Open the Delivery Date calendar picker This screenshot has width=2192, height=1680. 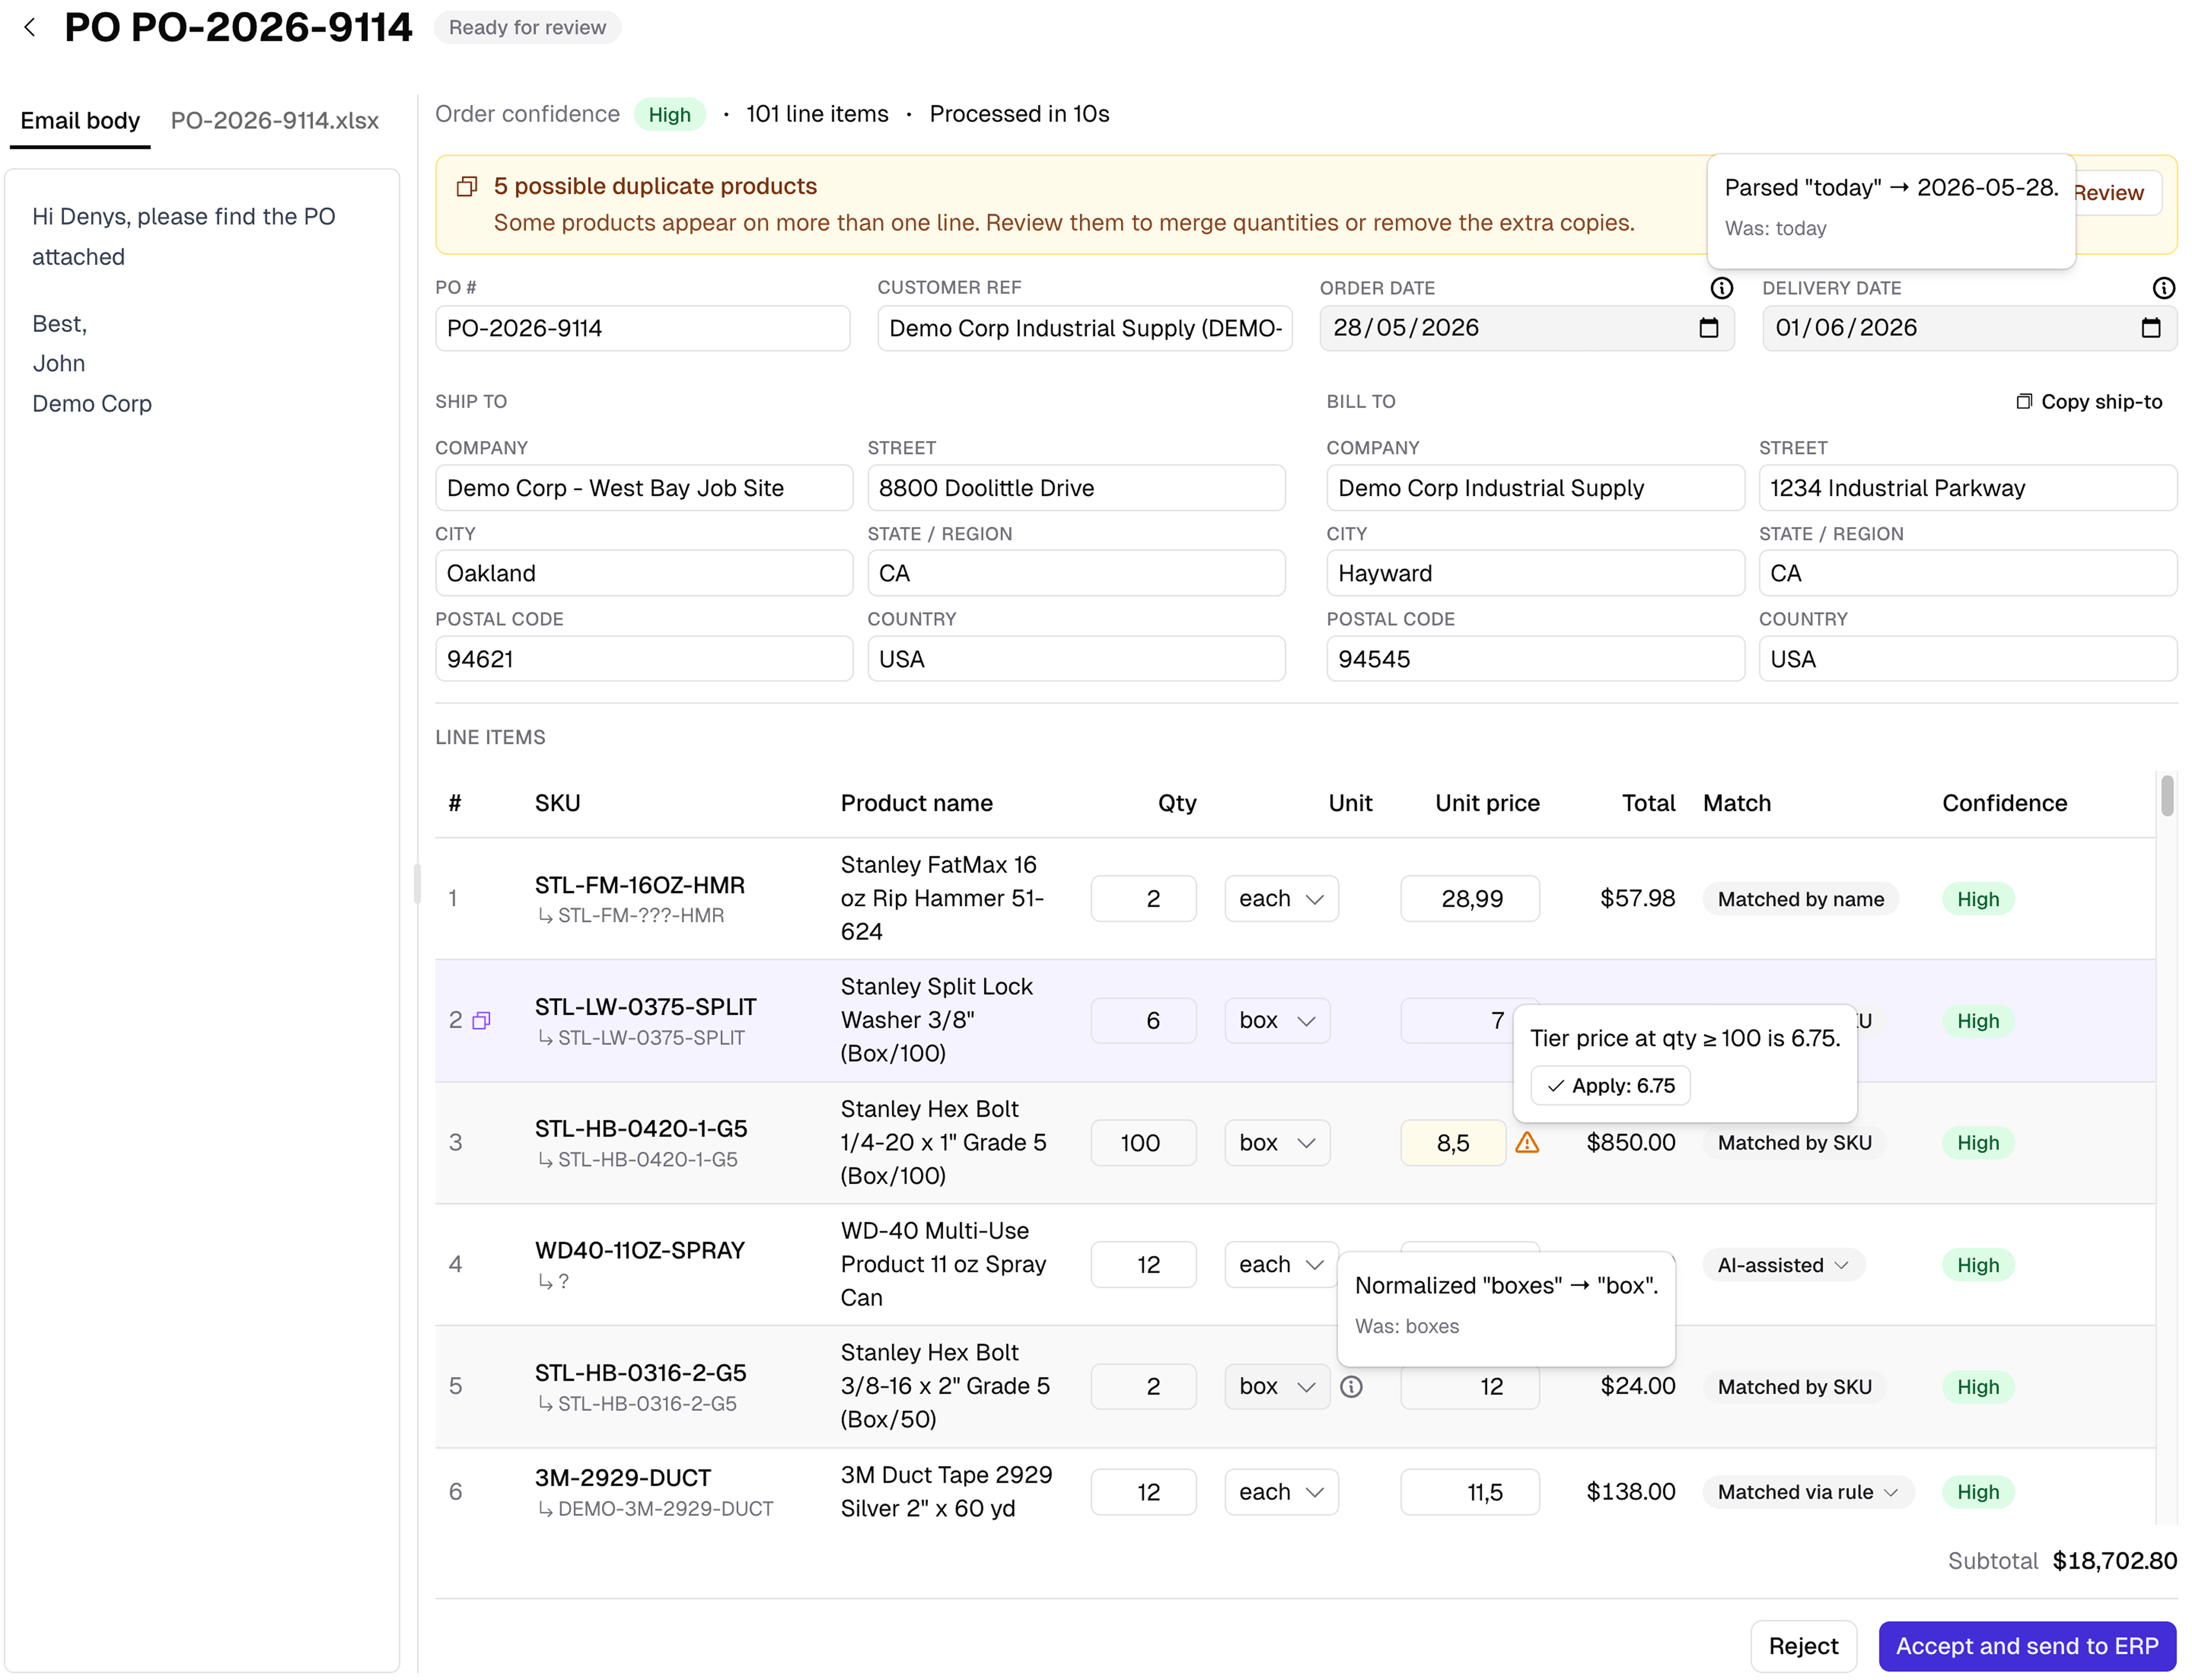pos(2150,328)
